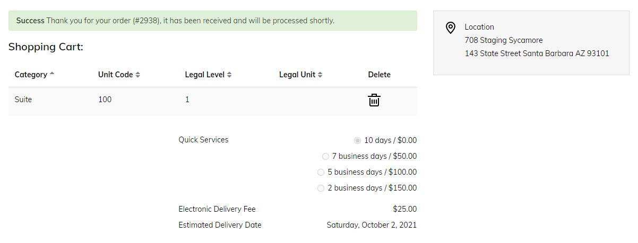Viewport: 638px width, 243px height.
Task: Sort table by Category header
Action: [x=31, y=75]
